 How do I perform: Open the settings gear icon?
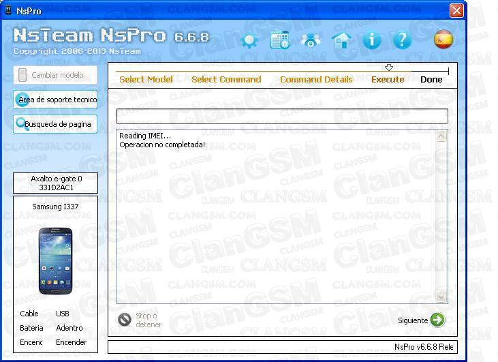[x=249, y=40]
